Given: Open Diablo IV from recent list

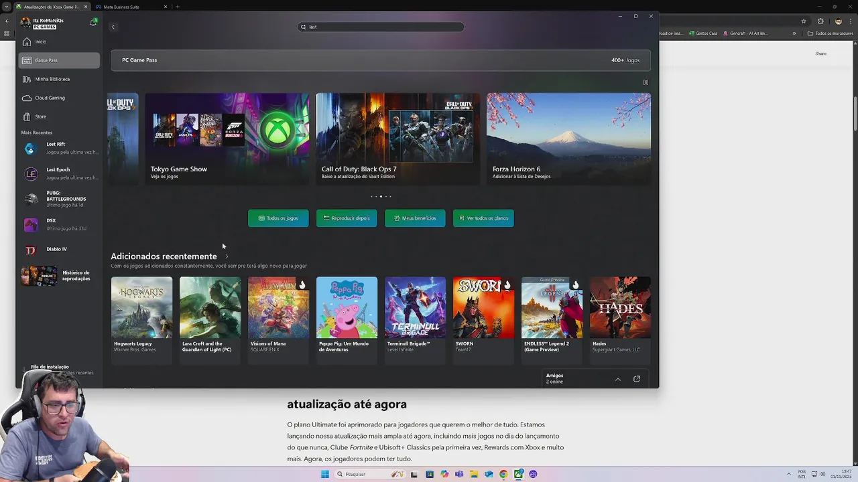Looking at the screenshot, I should pos(59,250).
